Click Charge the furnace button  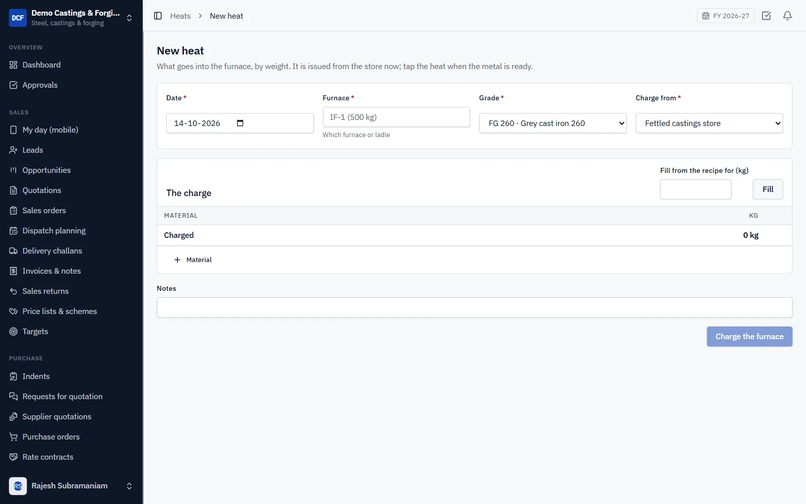(750, 337)
